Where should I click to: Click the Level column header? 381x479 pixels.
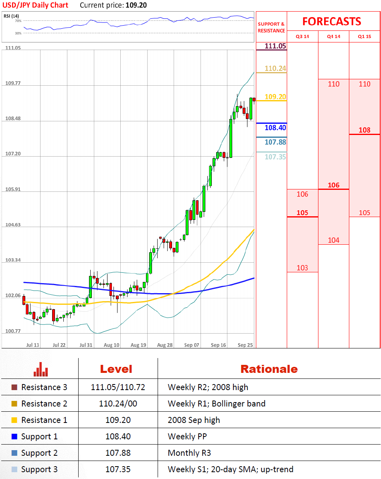116,369
